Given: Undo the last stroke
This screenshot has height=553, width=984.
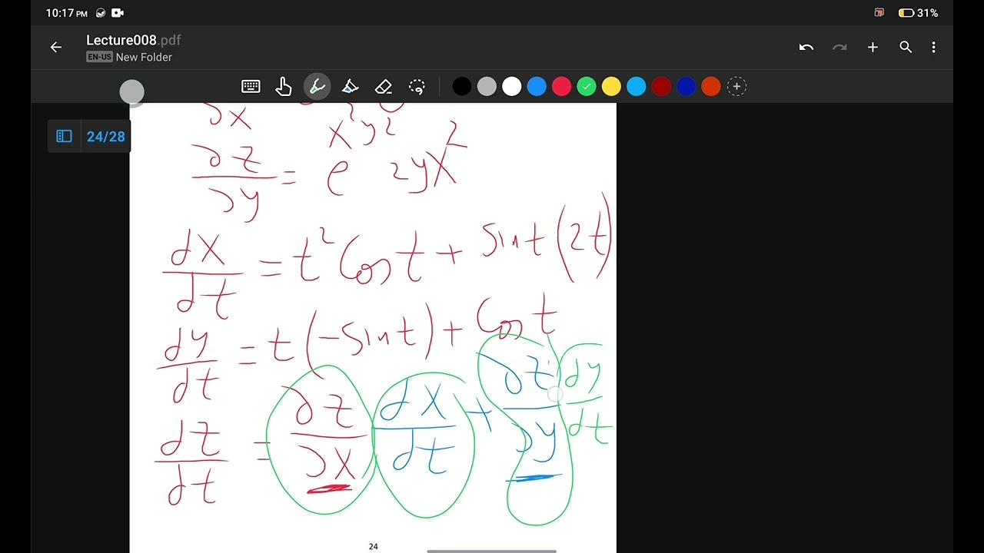Looking at the screenshot, I should coord(806,48).
